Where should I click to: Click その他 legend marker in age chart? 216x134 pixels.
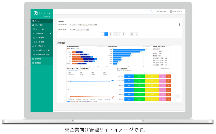[x=75, y=49]
